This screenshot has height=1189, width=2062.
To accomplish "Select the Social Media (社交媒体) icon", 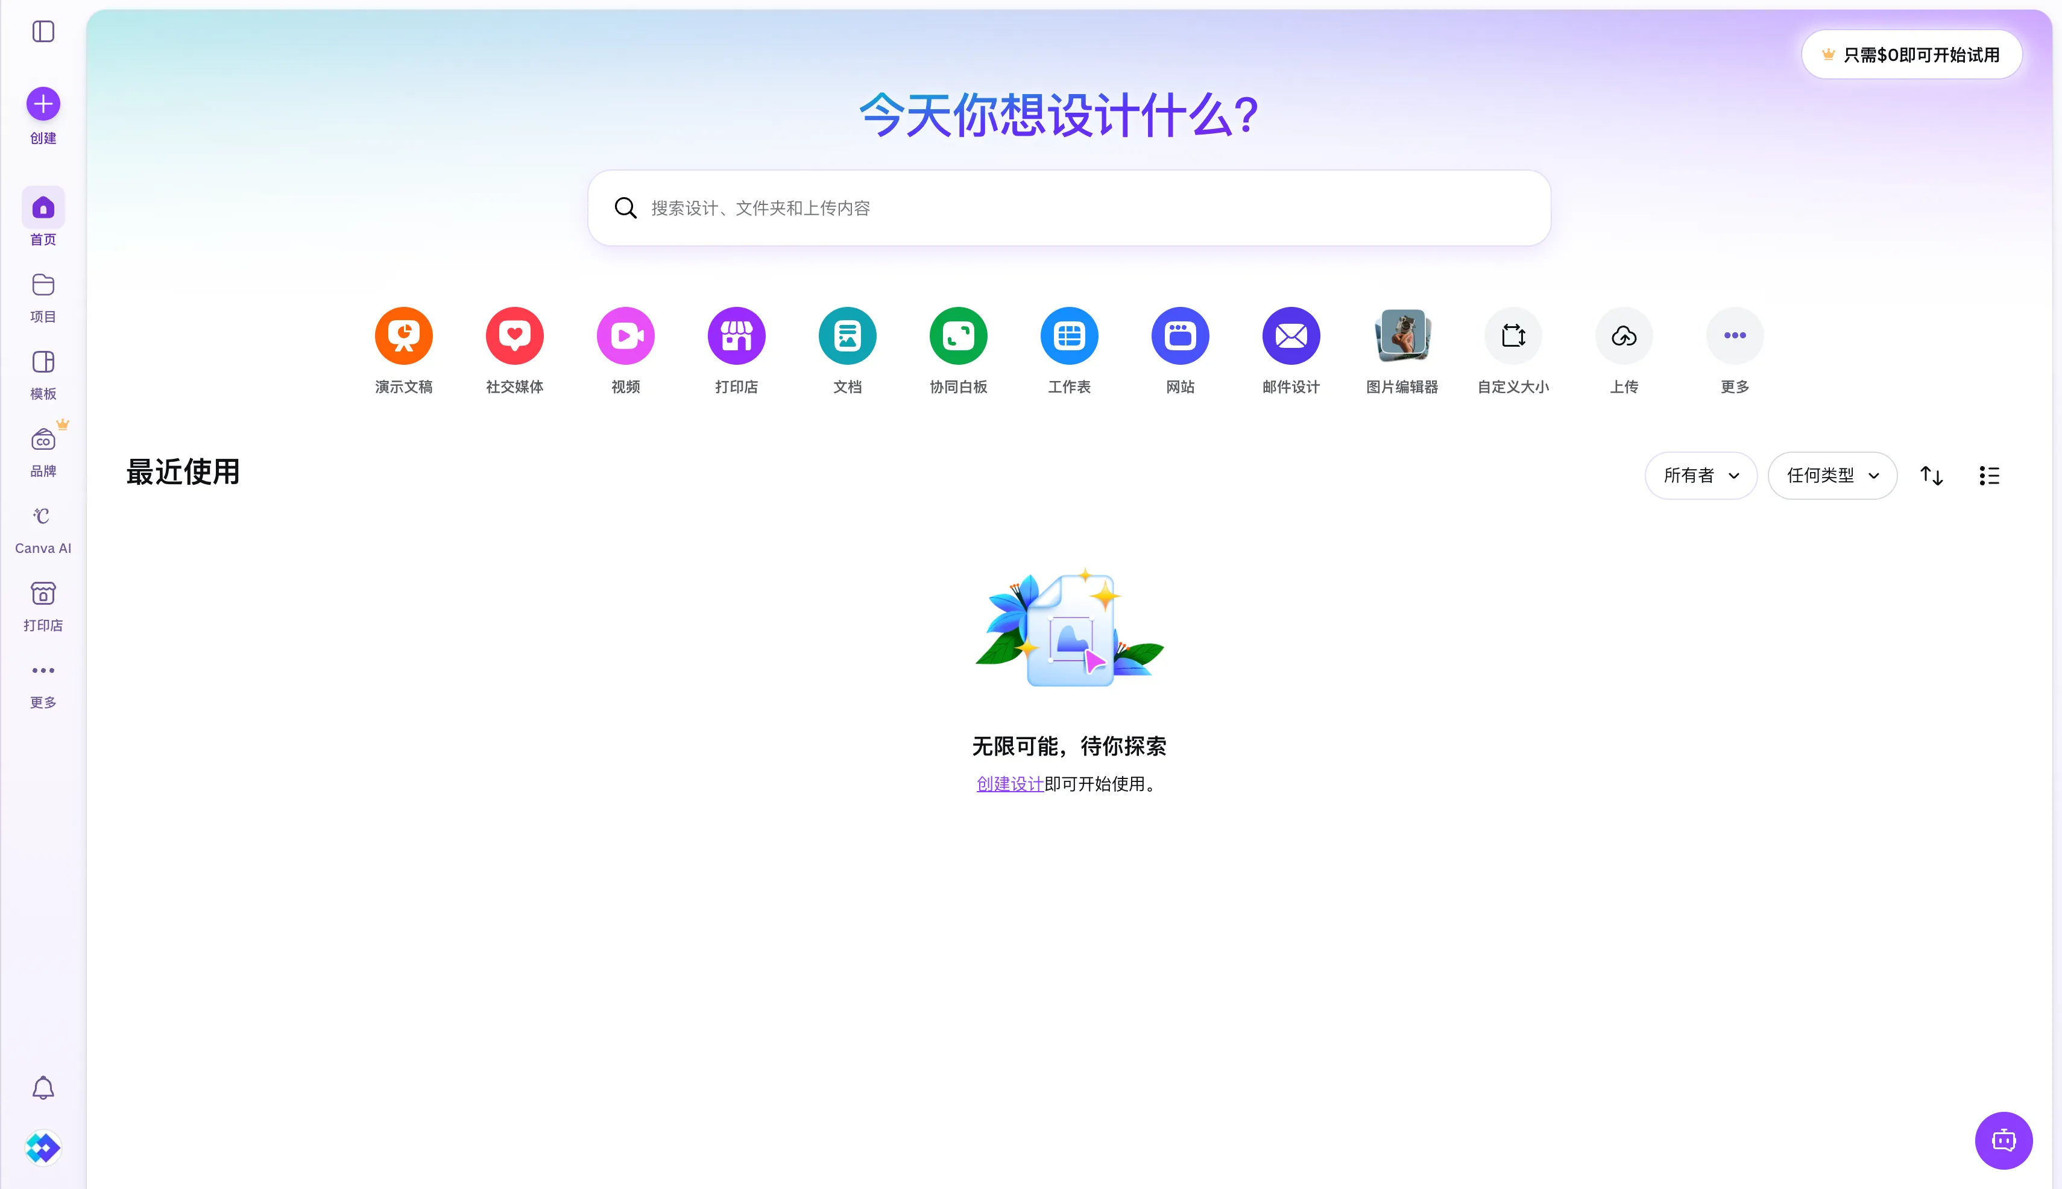I will click(x=514, y=336).
